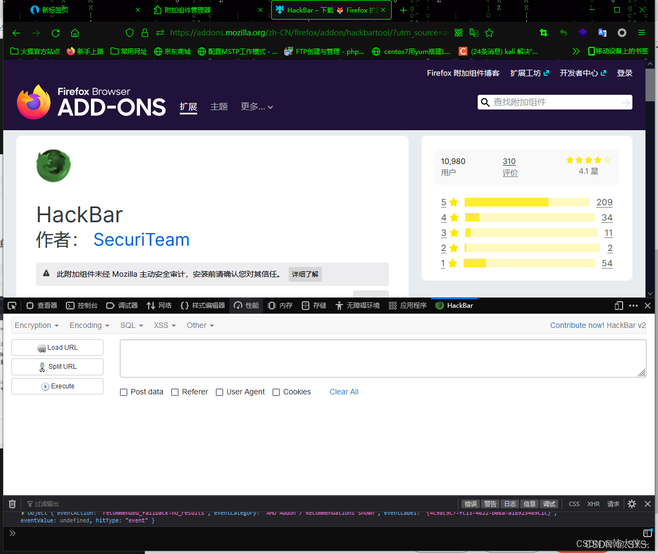
Task: Switch to the 调试器 devtools tab
Action: 122,306
